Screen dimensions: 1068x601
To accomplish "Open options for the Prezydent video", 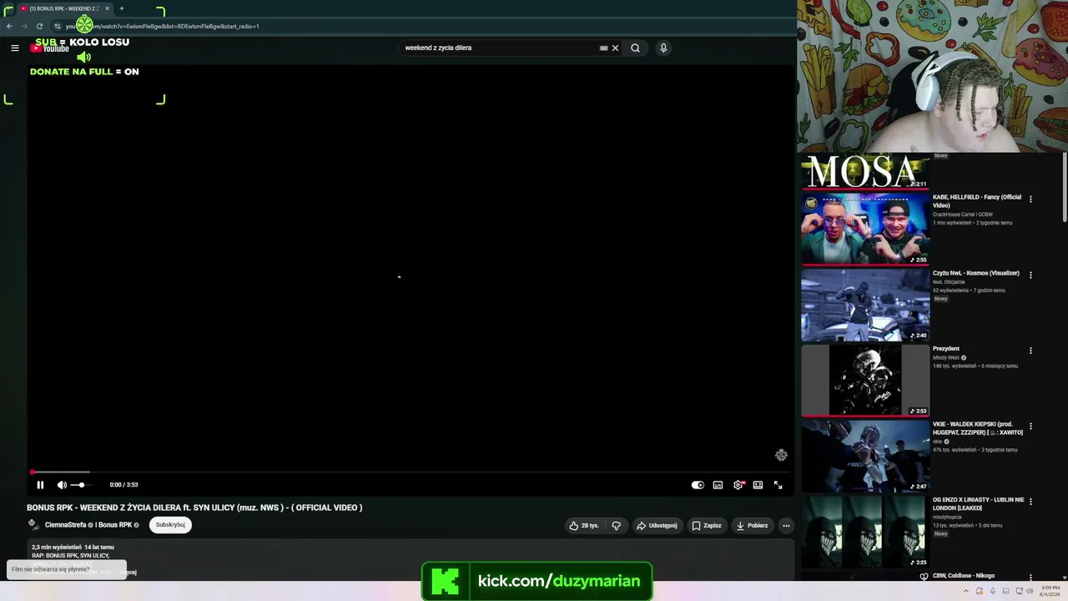I will pyautogui.click(x=1030, y=351).
